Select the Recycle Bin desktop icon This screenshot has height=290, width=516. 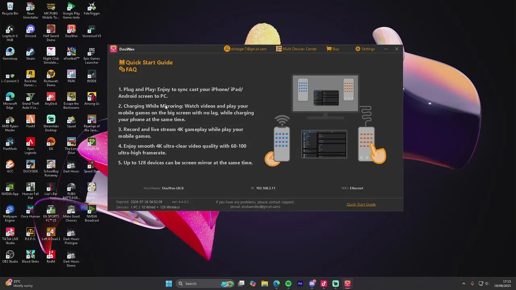[x=10, y=9]
